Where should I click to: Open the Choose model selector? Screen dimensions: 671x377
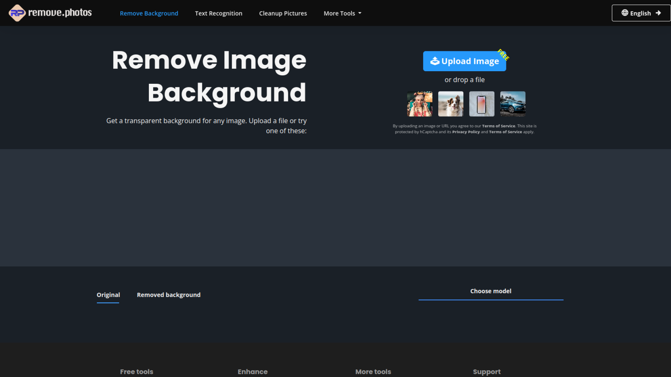click(x=491, y=291)
